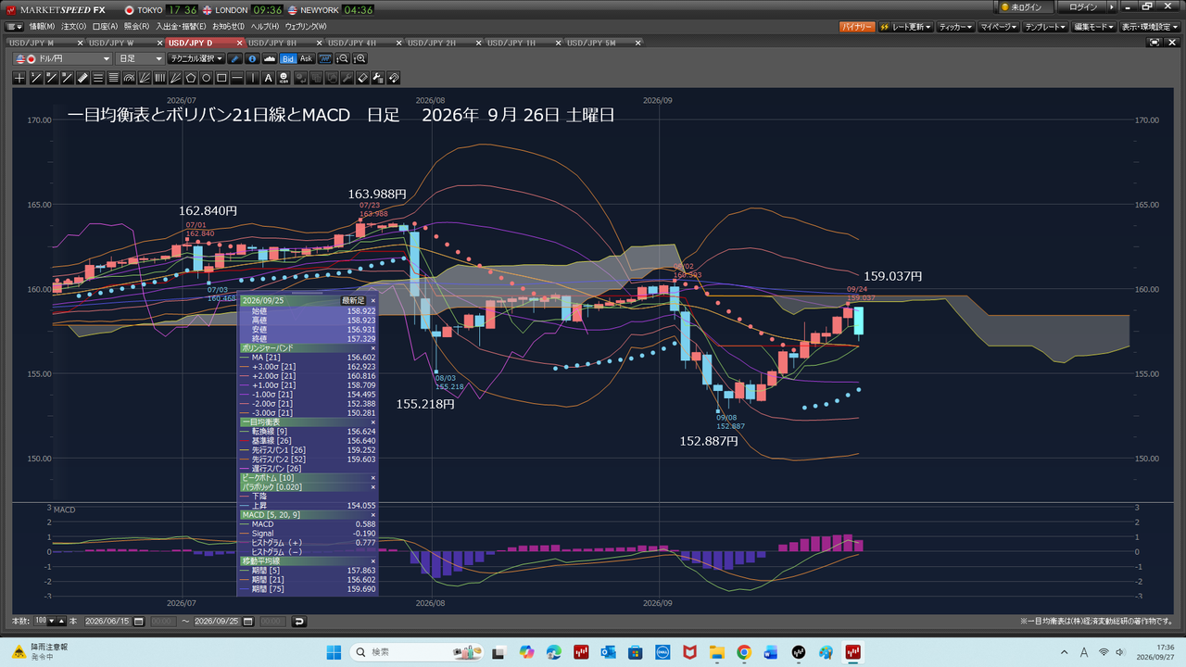Viewport: 1186px width, 667px height.
Task: Select the pentagon shape drawing tool
Action: pyautogui.click(x=191, y=78)
